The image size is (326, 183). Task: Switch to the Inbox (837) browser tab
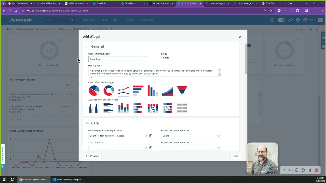point(48,3)
